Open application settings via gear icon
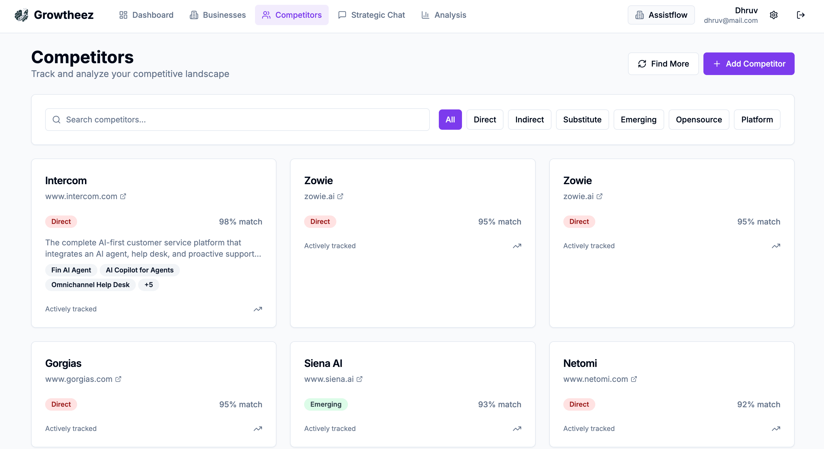The height and width of the screenshot is (449, 824). 774,15
